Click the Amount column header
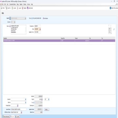Screen dimensions: 118x118 pos(82,38)
